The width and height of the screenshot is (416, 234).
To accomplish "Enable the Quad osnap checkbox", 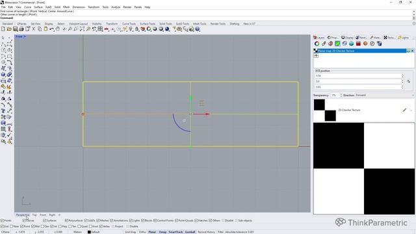I will [x=79, y=226].
